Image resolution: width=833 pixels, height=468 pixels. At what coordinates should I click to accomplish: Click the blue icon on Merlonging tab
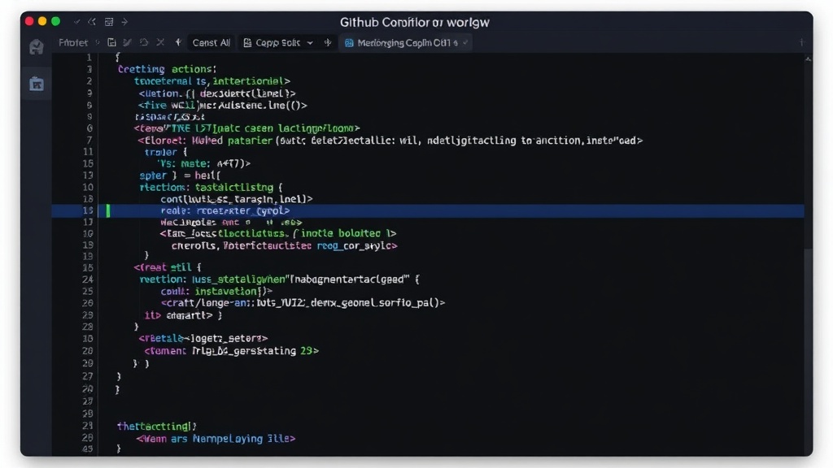(x=349, y=43)
